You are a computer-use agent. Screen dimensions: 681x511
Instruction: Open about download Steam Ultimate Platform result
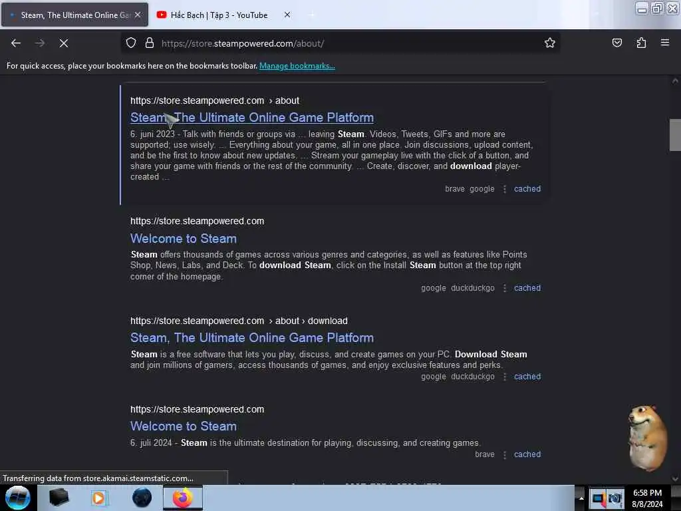[x=252, y=337]
